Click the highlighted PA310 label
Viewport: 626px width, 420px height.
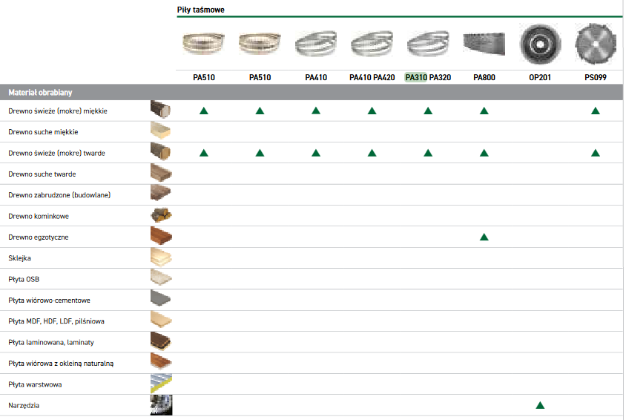point(415,77)
